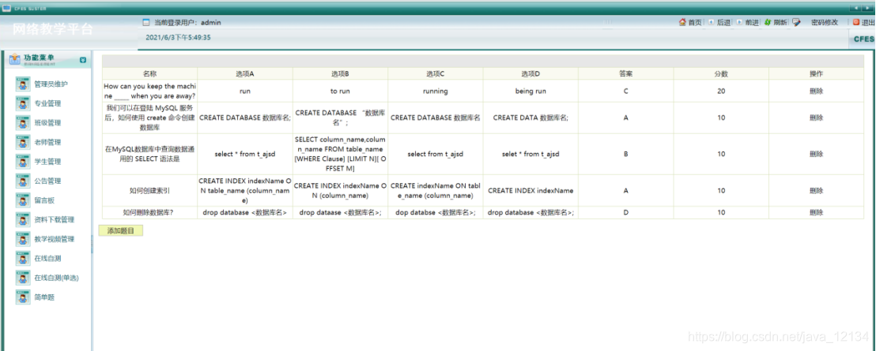This screenshot has width=876, height=351.
Task: Click the 如何删除数据库? question cell
Action: click(149, 212)
